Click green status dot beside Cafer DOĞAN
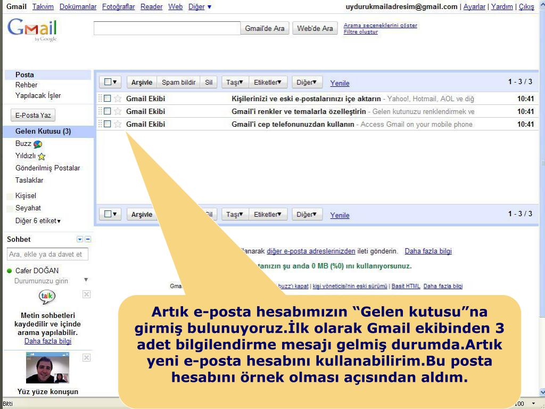Image resolution: width=545 pixels, height=409 pixels. [10, 271]
